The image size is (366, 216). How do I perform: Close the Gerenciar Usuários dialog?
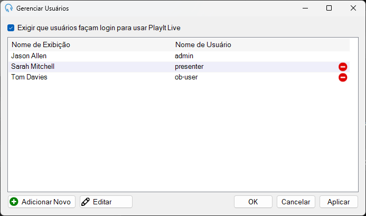point(353,8)
